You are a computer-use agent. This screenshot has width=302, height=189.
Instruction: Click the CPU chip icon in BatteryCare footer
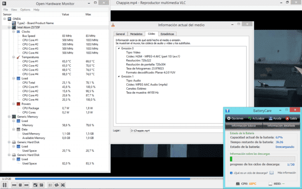238,184
